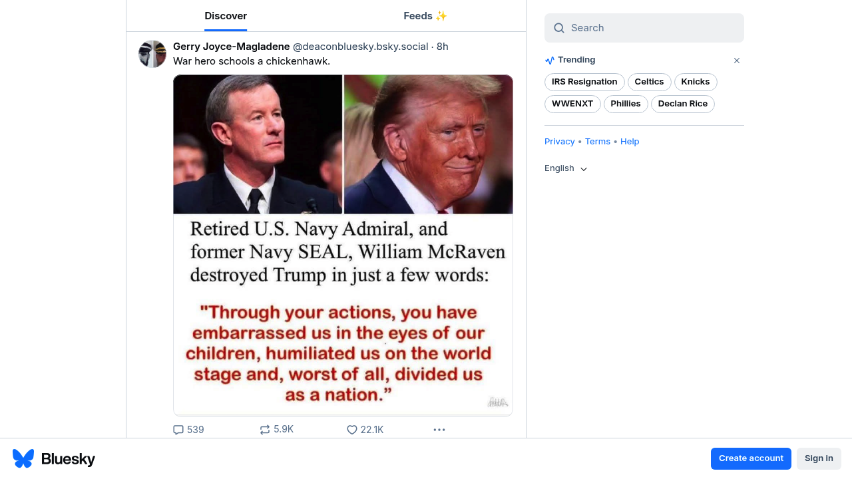Open the post's three-dot more options
The width and height of the screenshot is (852, 479).
point(439,430)
